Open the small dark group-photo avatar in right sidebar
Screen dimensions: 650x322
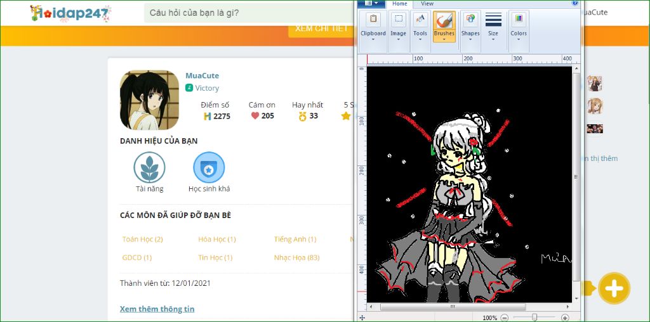[595, 129]
